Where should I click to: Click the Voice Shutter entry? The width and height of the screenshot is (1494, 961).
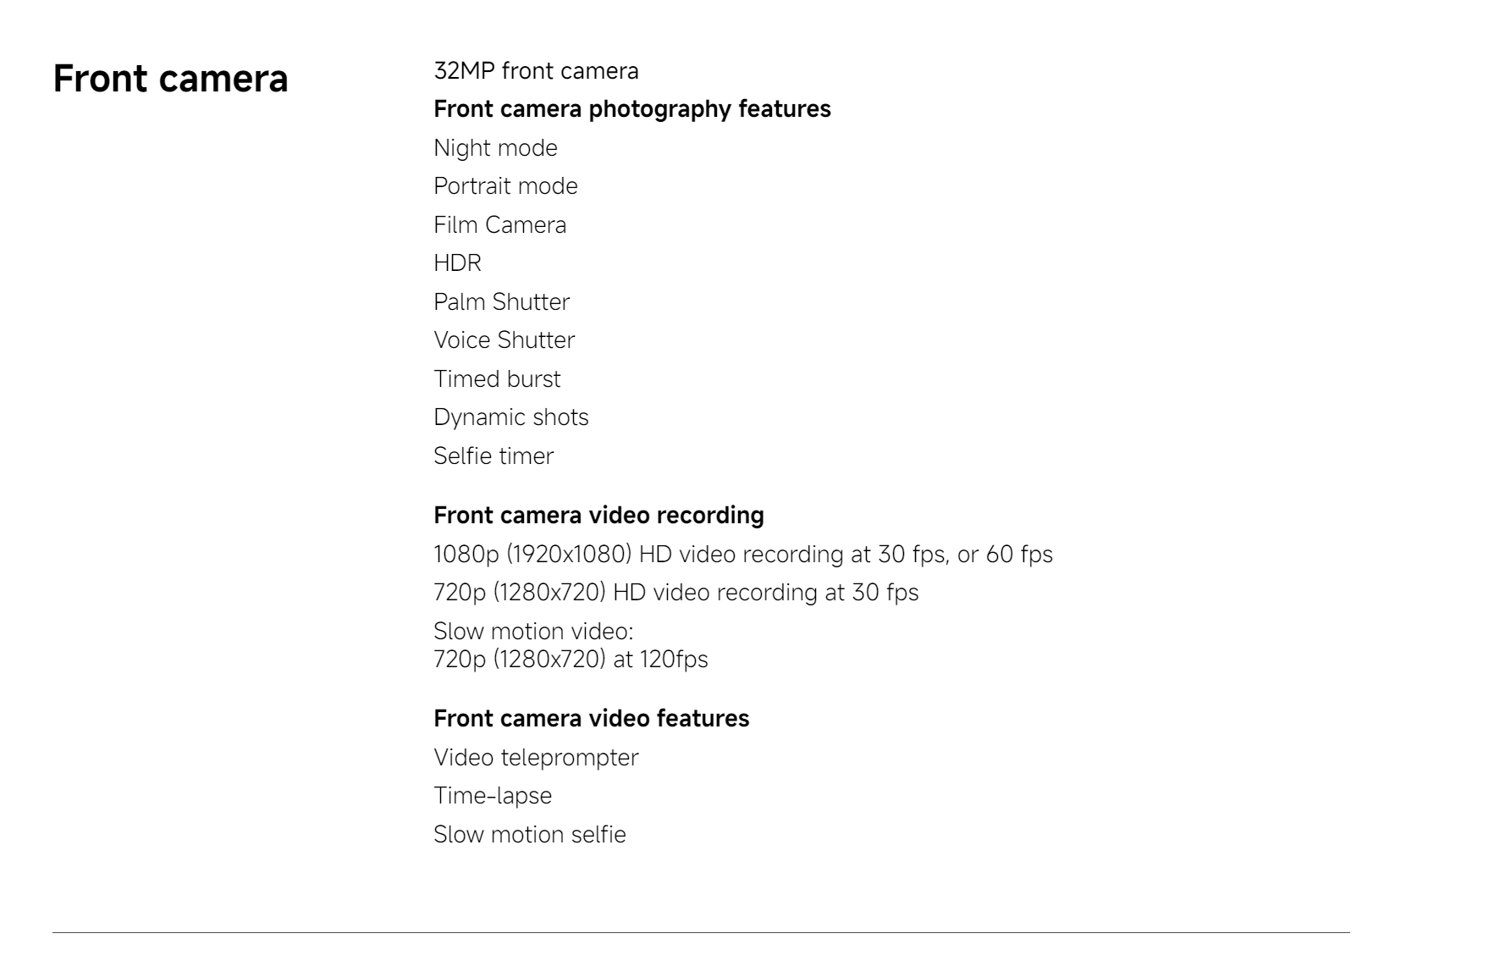pyautogui.click(x=504, y=340)
